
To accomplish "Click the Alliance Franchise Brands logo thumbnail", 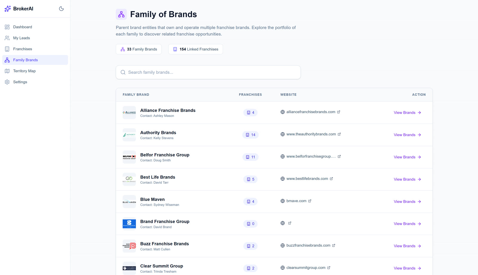I will coord(129,113).
